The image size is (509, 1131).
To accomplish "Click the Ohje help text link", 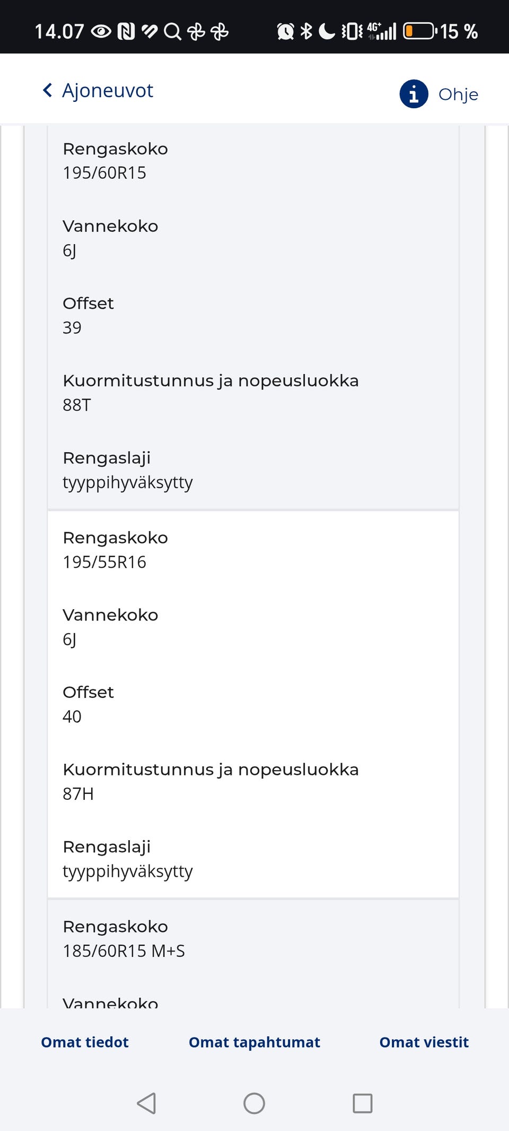I will coord(458,94).
